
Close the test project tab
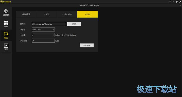180,5
